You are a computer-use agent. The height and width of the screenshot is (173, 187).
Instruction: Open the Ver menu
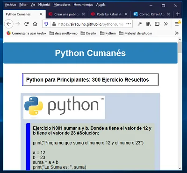coord(33,5)
